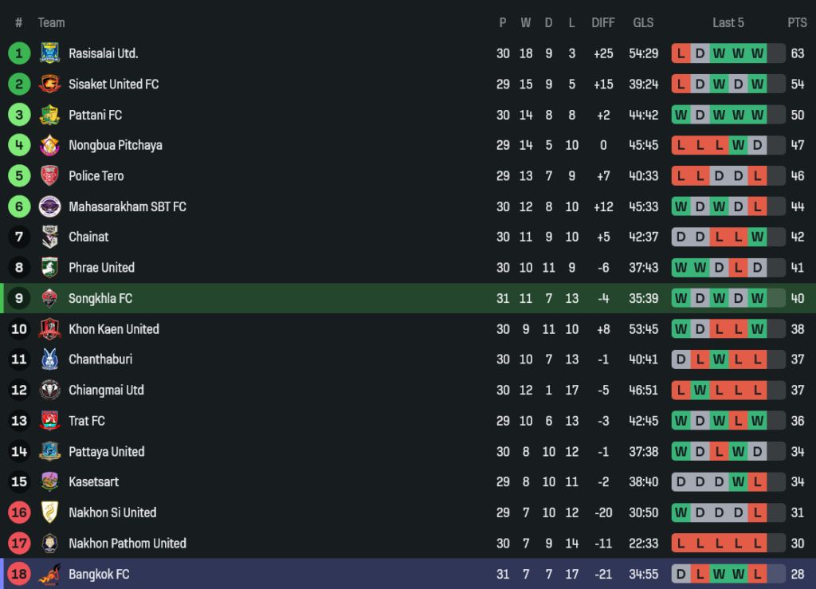Sort by the DIFF column header

click(x=603, y=22)
